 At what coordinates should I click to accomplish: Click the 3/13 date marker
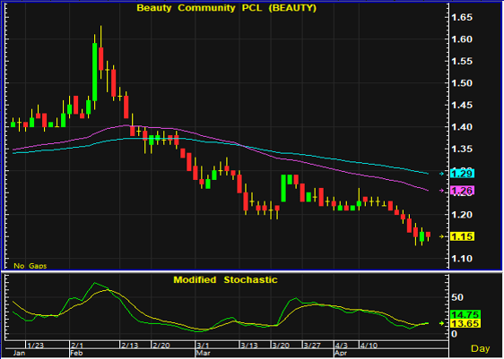pos(249,346)
